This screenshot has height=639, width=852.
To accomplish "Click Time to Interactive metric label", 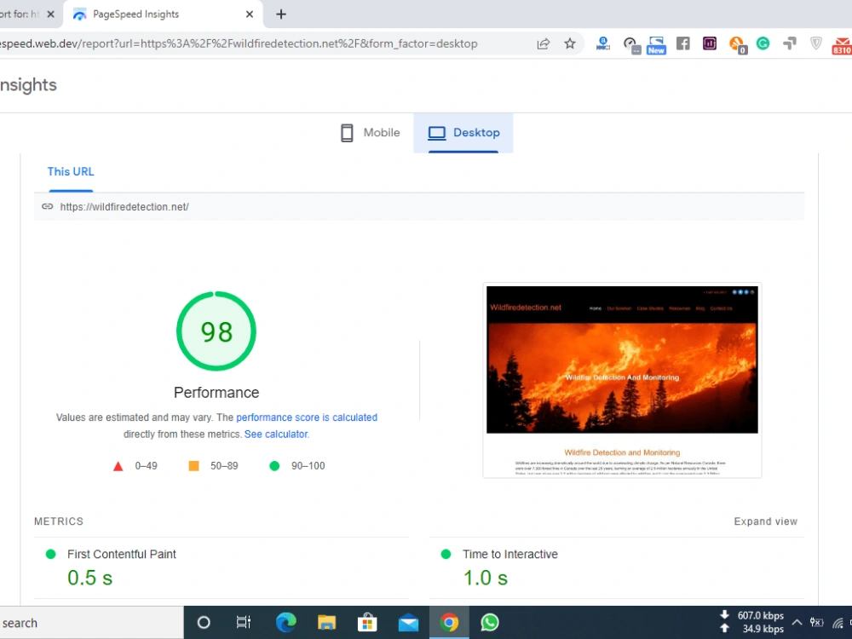I will point(510,555).
